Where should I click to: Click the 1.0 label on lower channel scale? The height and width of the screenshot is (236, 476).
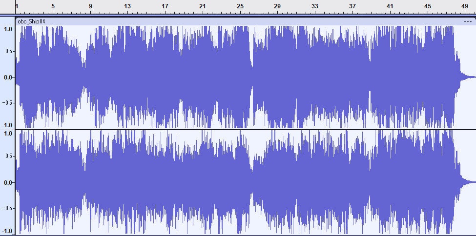point(8,134)
